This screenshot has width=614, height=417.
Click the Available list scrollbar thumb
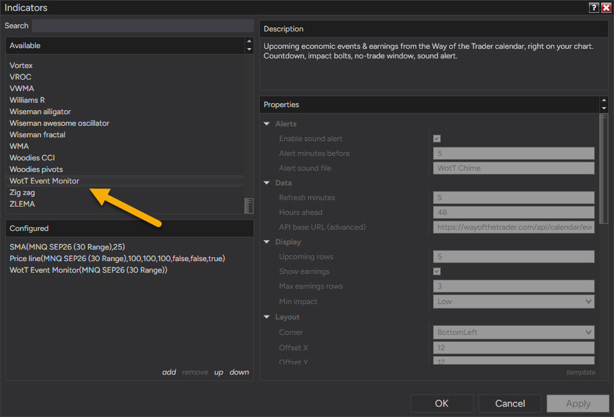pyautogui.click(x=249, y=205)
